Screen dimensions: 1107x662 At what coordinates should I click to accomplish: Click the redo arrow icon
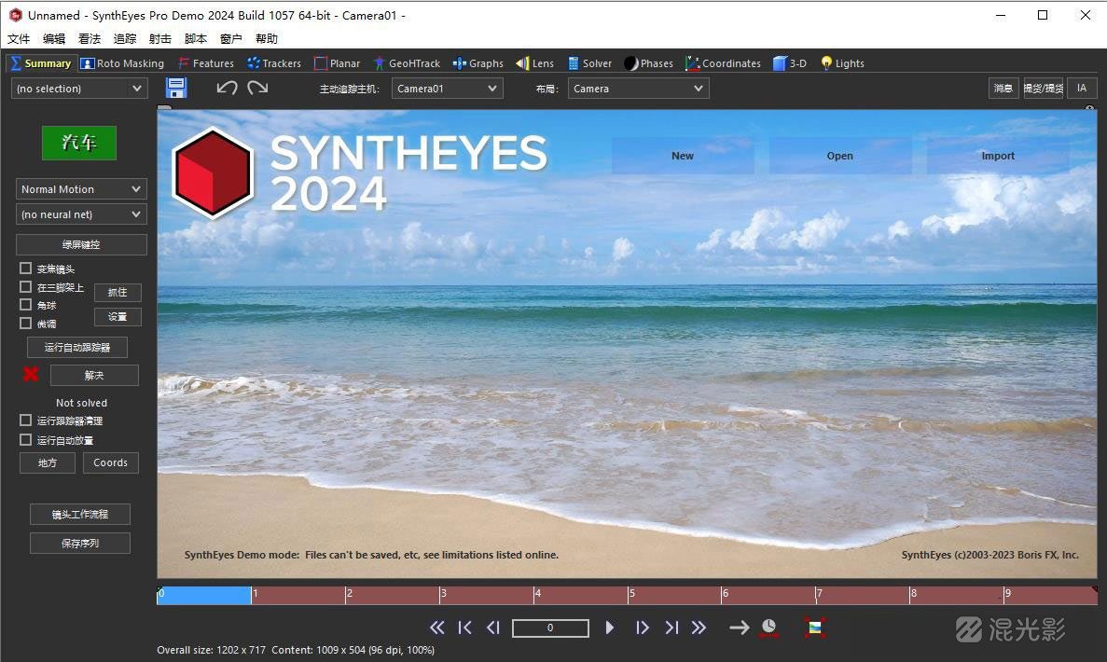[257, 89]
